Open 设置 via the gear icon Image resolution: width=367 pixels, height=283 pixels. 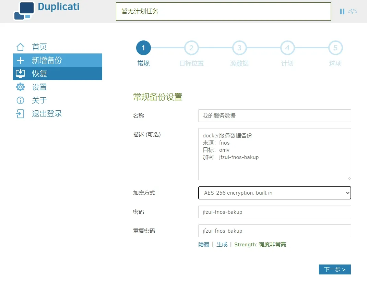[21, 87]
